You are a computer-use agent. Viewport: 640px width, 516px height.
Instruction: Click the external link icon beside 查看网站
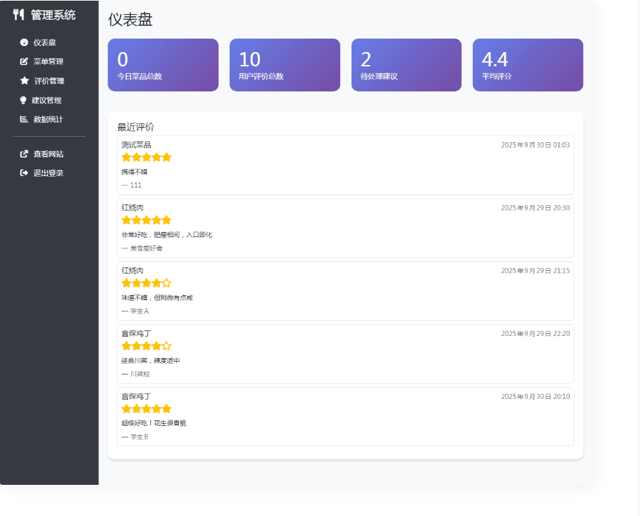coord(24,154)
